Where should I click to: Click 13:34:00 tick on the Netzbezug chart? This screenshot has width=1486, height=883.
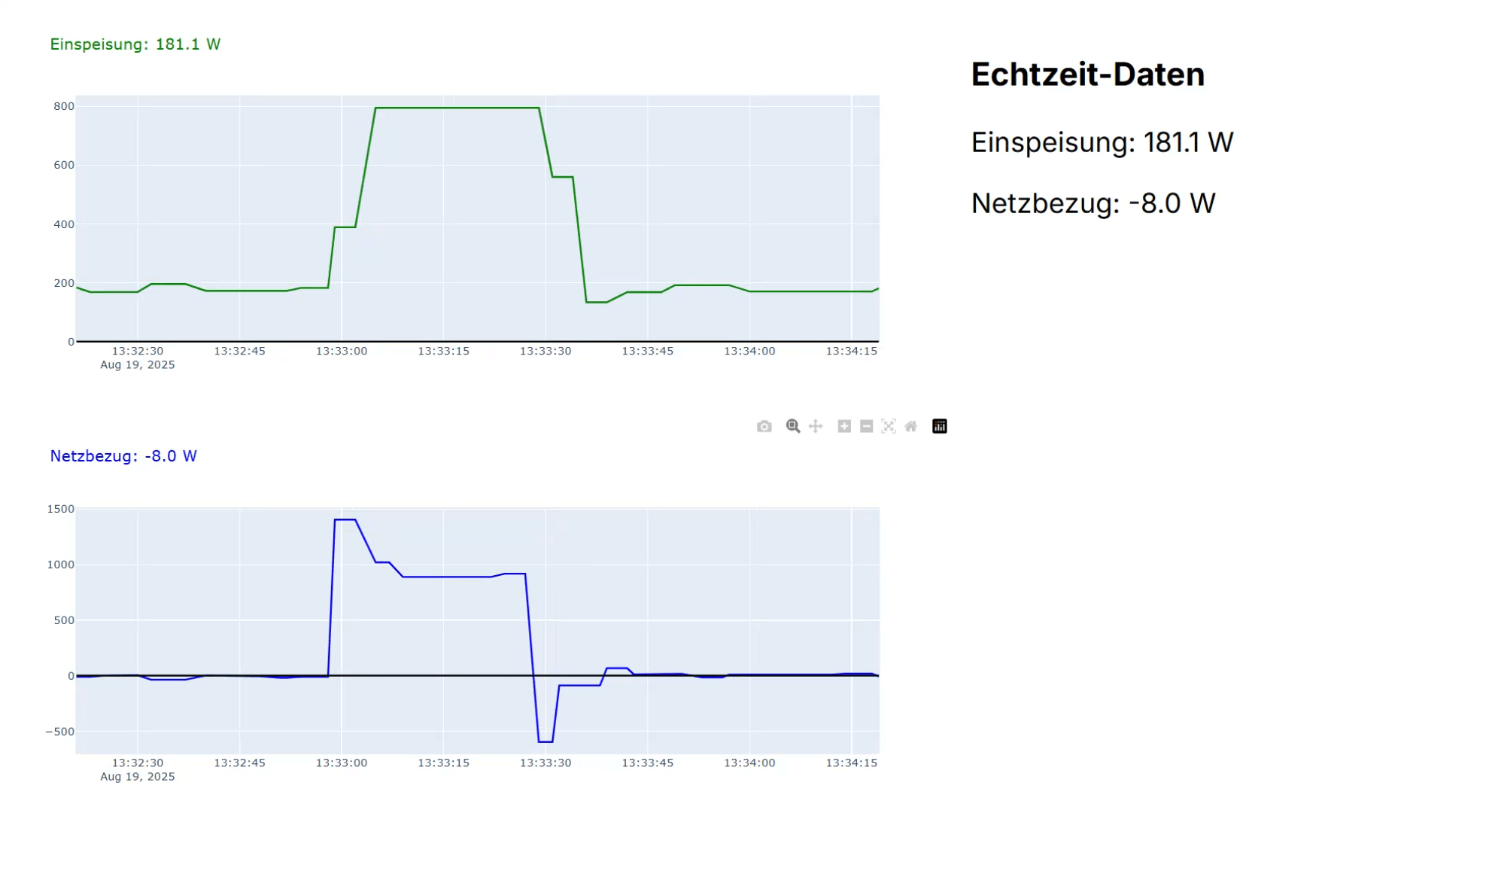[x=749, y=763]
